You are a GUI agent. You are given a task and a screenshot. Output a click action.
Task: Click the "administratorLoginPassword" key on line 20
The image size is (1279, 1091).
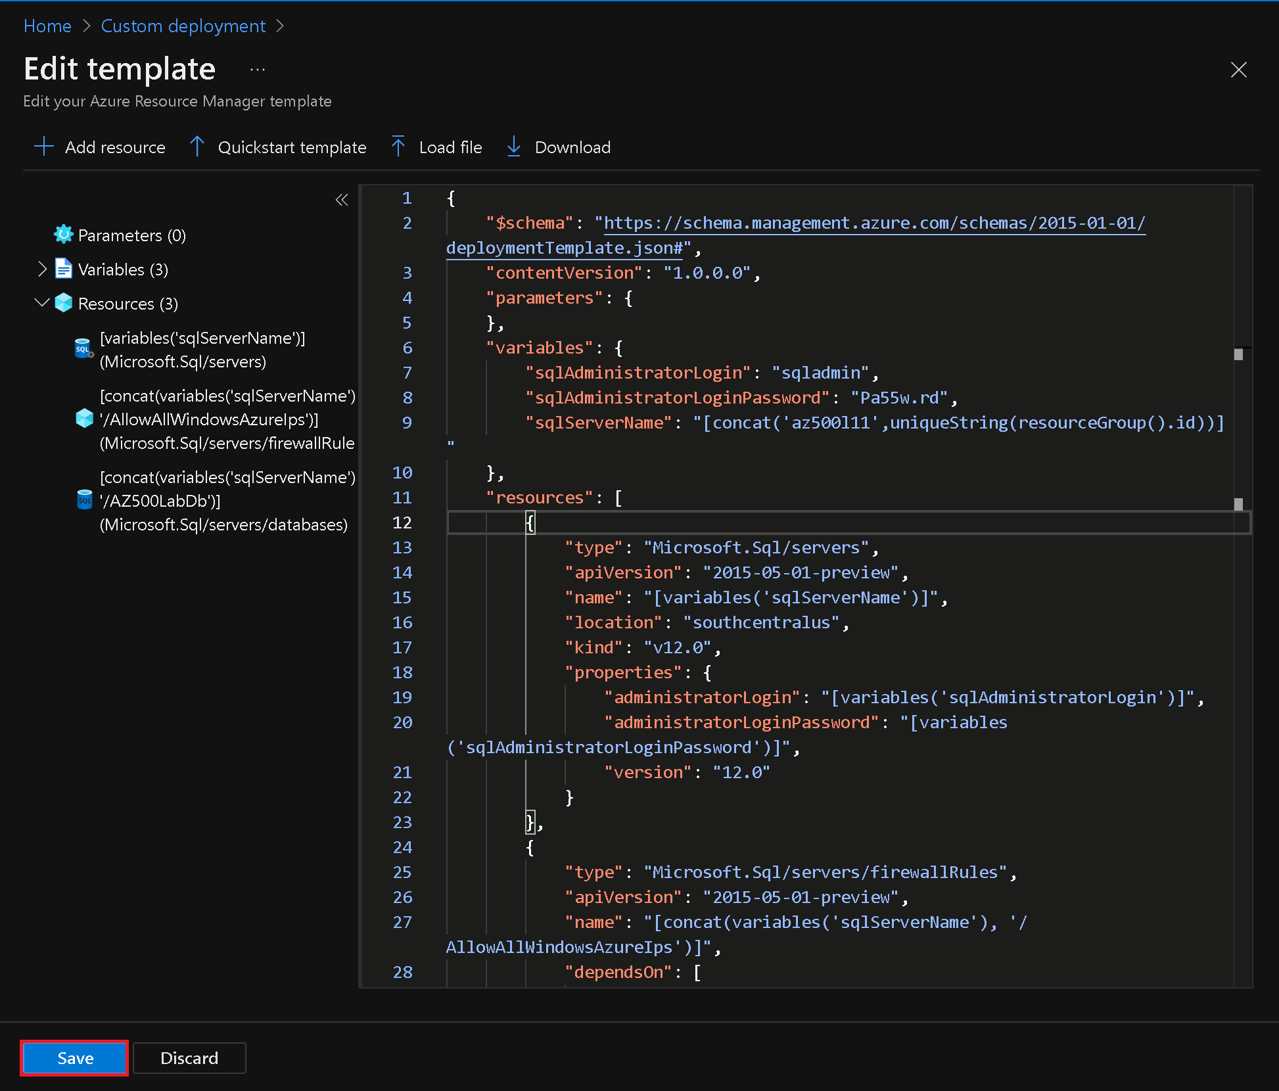click(742, 722)
